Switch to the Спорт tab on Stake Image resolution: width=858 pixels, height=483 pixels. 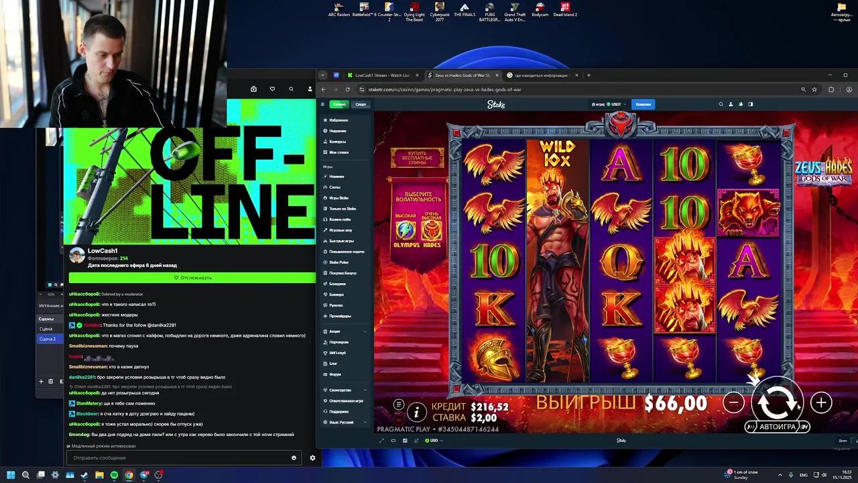click(361, 104)
